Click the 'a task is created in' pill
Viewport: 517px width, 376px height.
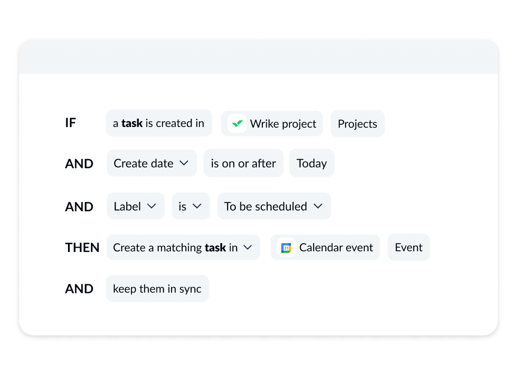159,123
